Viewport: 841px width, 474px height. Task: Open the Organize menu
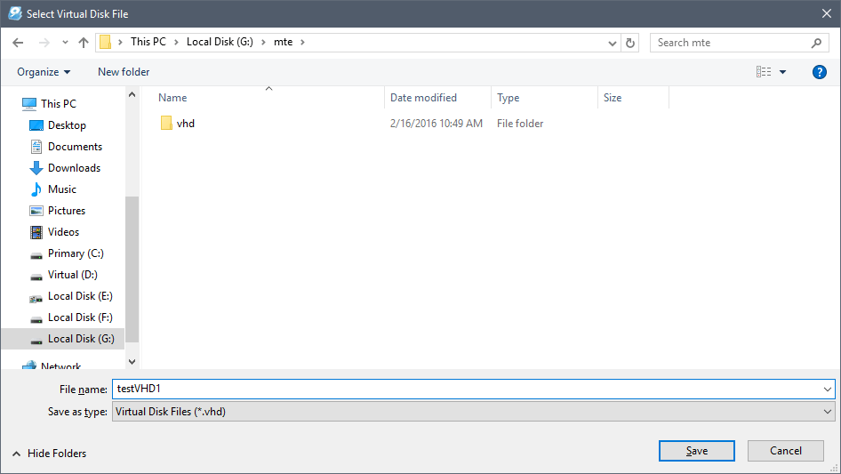pos(44,72)
